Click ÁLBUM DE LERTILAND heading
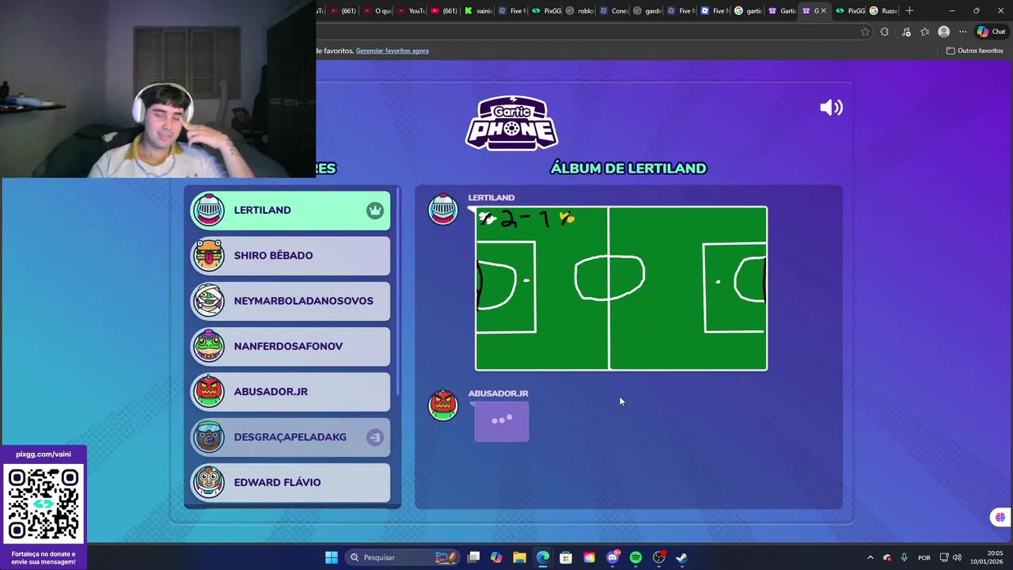 pos(628,168)
